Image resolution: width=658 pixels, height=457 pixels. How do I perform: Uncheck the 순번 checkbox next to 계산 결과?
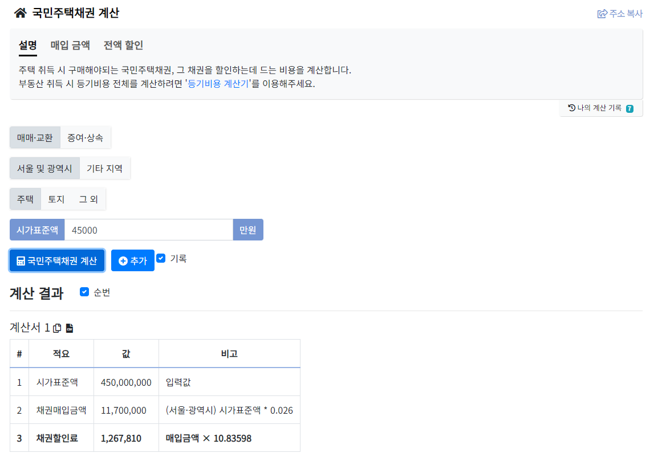pyautogui.click(x=84, y=292)
